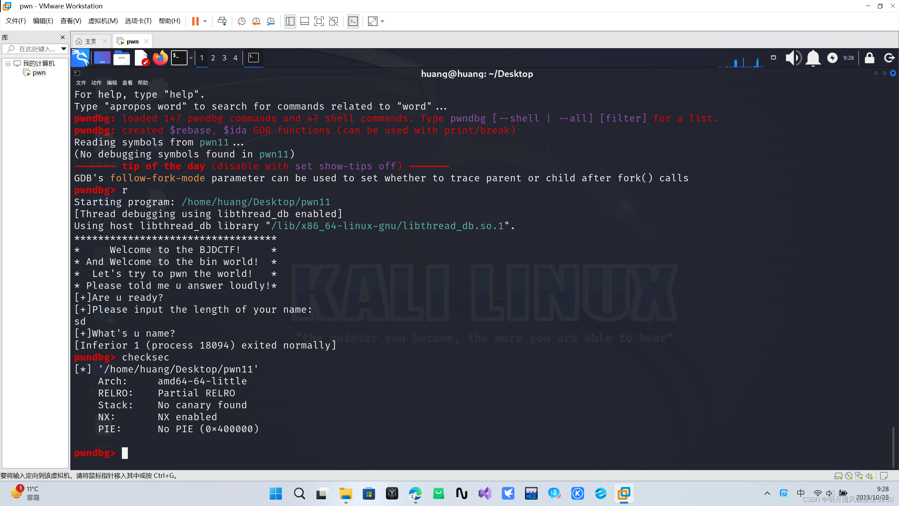Click the Kali power manager icon
This screenshot has height=506, width=899.
pos(832,58)
